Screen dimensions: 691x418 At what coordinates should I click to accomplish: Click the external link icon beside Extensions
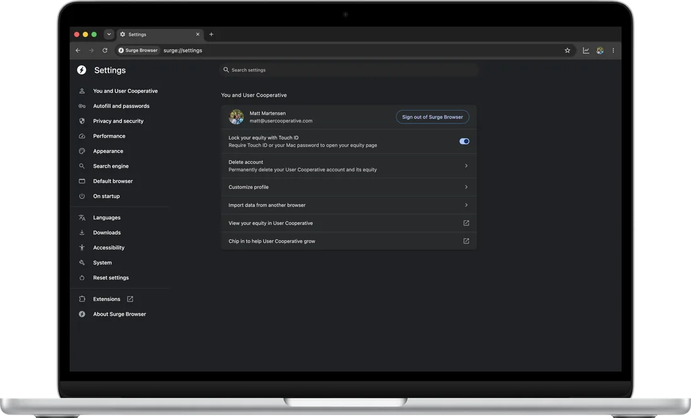click(130, 299)
